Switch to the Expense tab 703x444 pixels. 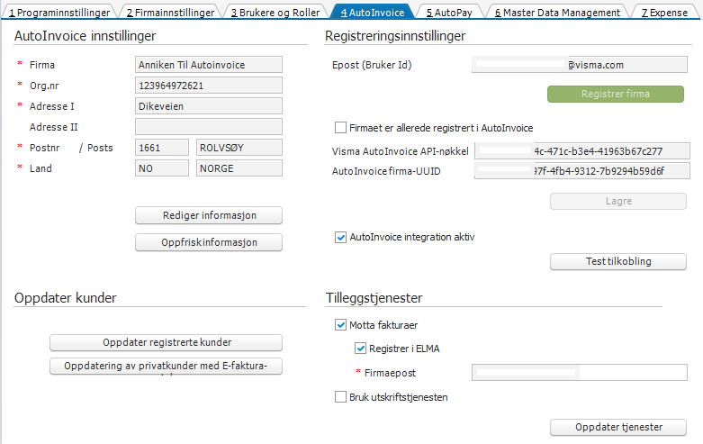[x=664, y=13]
